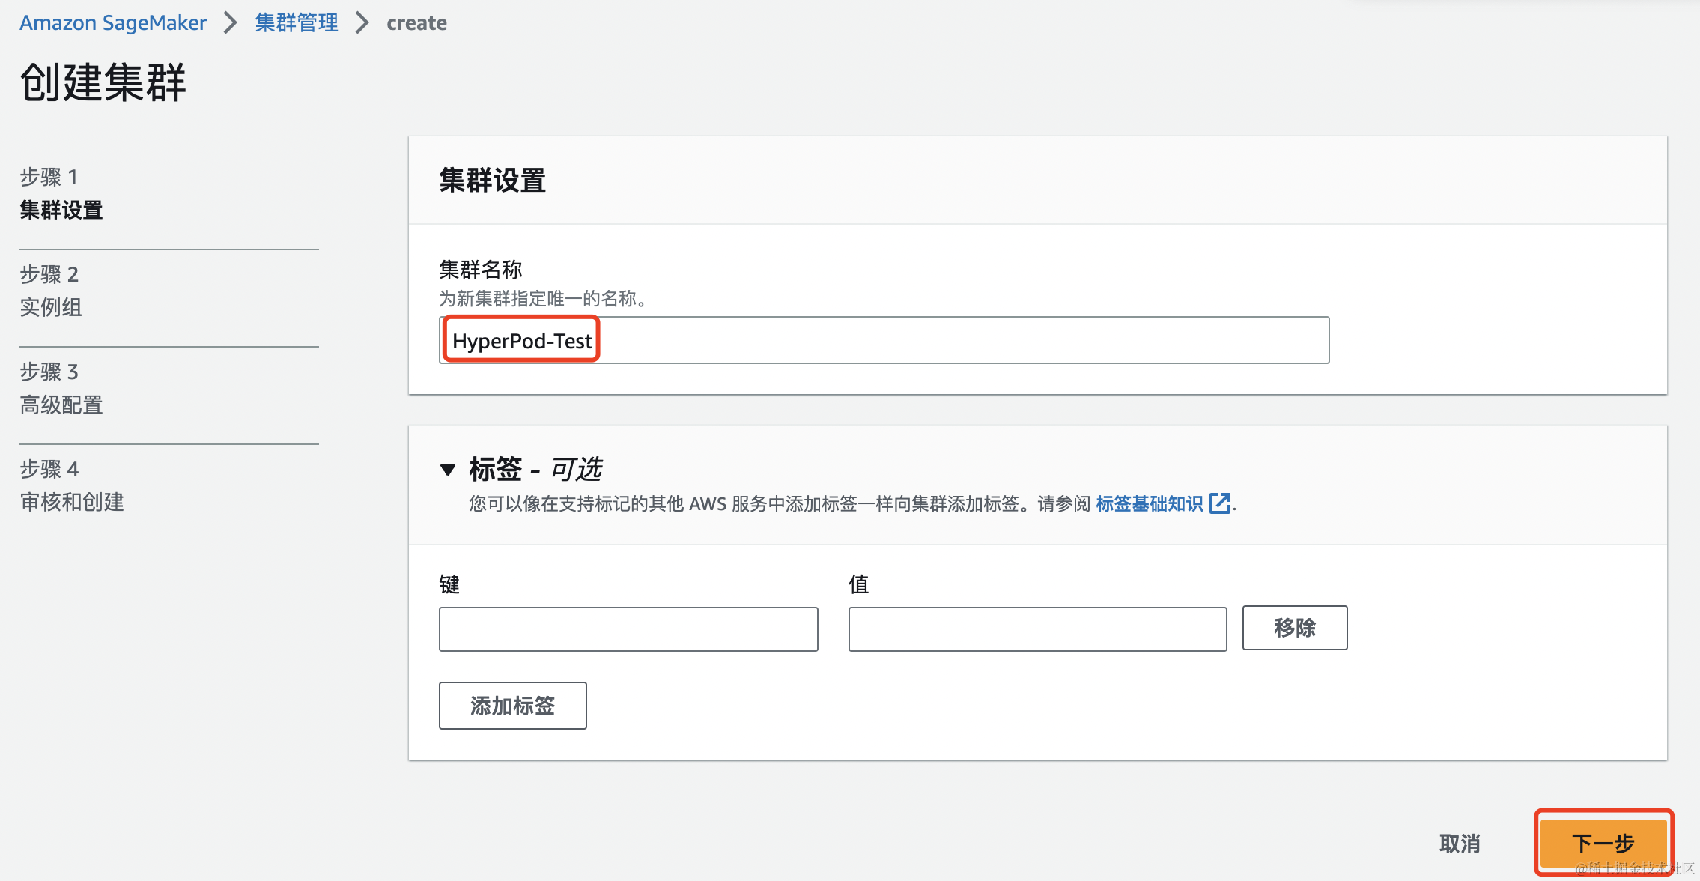Click the 为新集群指定唯一的名称 hint text
1700x881 pixels.
click(x=543, y=298)
